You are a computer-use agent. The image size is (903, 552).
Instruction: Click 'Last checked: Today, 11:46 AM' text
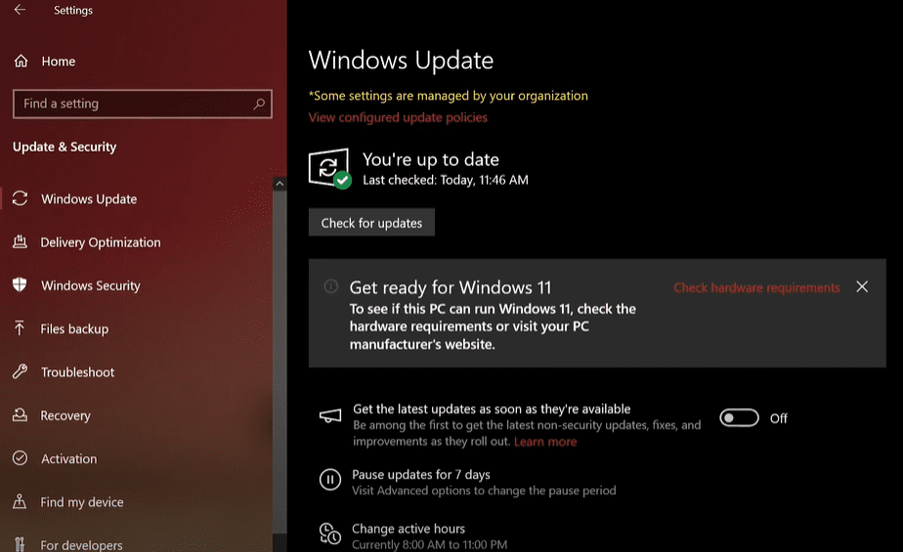[446, 180]
